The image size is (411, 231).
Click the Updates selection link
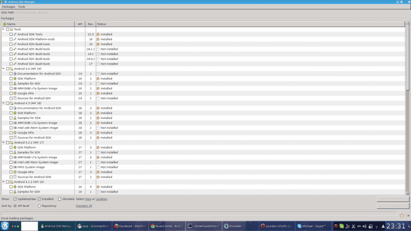[101, 199]
